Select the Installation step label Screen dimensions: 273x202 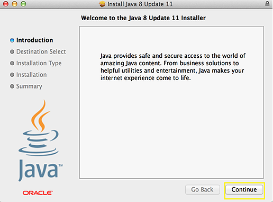pyautogui.click(x=31, y=75)
